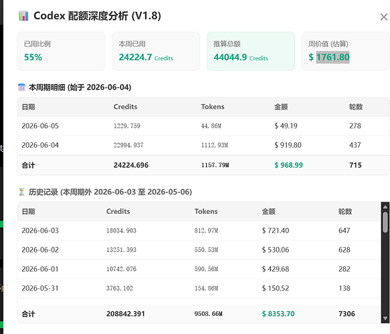Click the hourglass icon next to 历史记录
390x334 pixels.
point(21,192)
